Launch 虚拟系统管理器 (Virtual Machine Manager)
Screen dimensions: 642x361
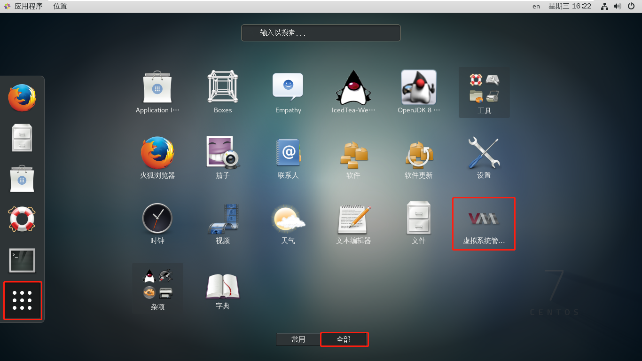[484, 223]
